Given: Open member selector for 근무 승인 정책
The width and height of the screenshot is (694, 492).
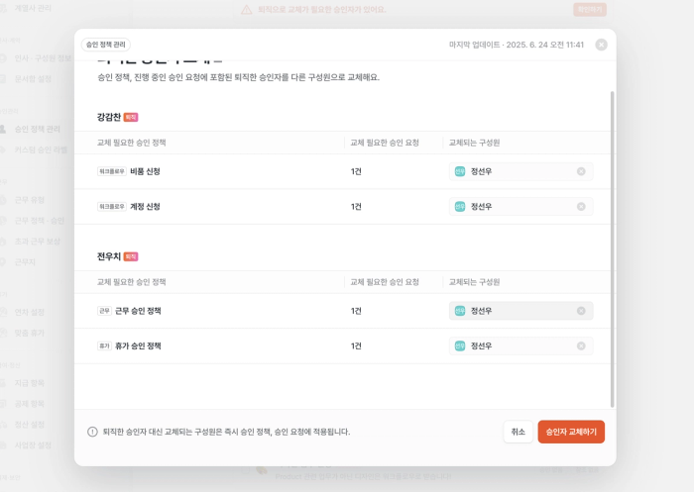Looking at the screenshot, I should pyautogui.click(x=520, y=311).
